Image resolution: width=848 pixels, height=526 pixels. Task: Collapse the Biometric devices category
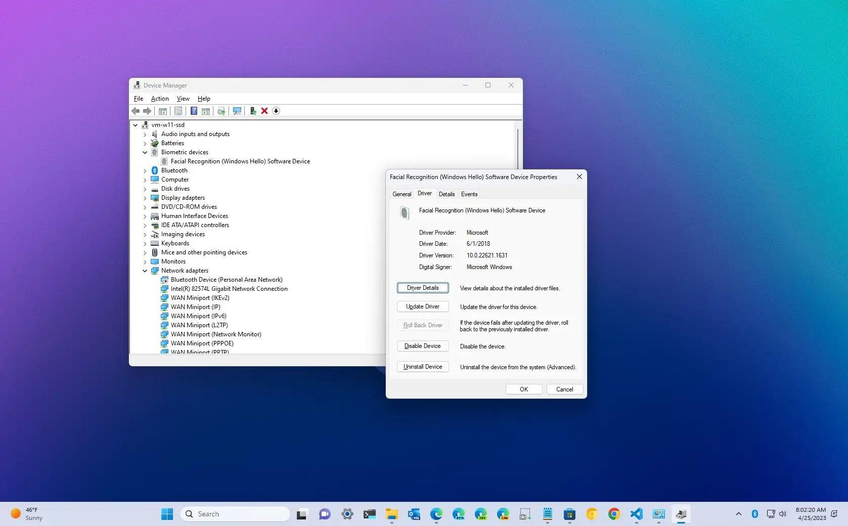coord(145,152)
